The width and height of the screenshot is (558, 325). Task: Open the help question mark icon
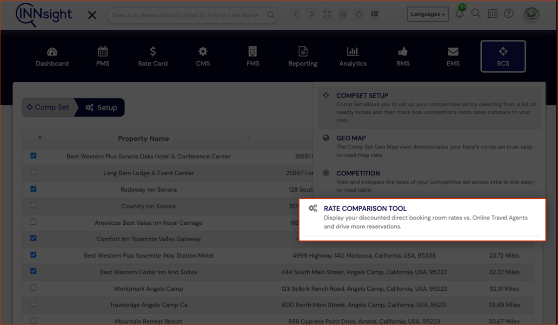[x=509, y=13]
